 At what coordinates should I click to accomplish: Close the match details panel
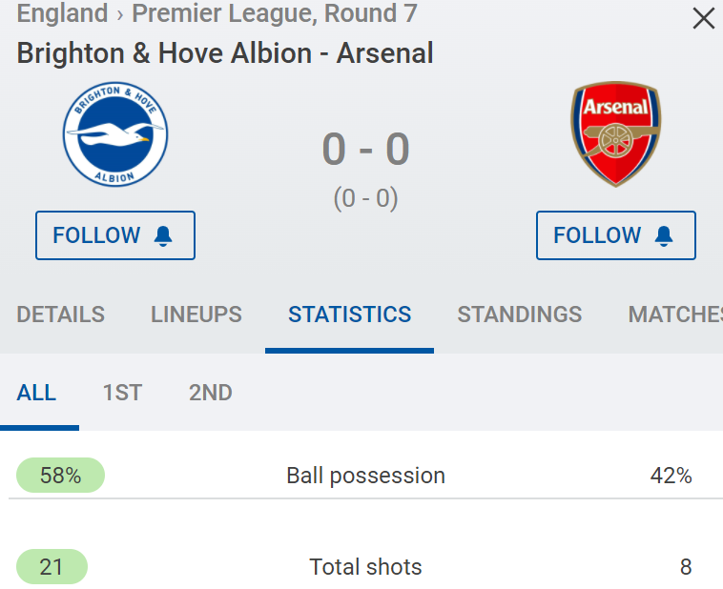703,19
